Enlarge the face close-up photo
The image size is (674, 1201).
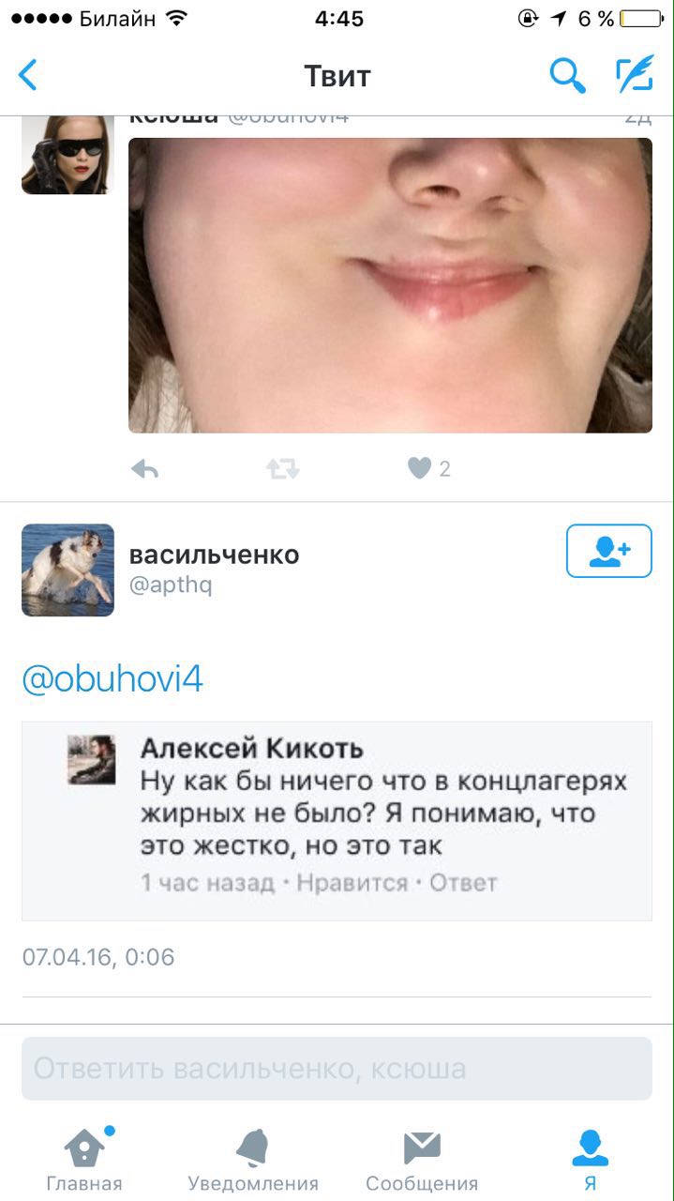pyautogui.click(x=390, y=285)
